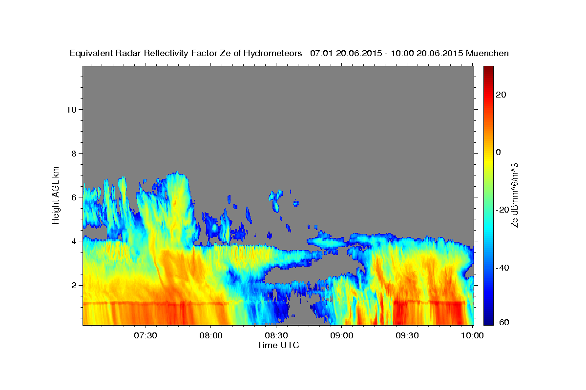Click the 'Ze dBmm^6/m^3' colorbar unit label
Screen dimensions: 586x390
(514, 195)
